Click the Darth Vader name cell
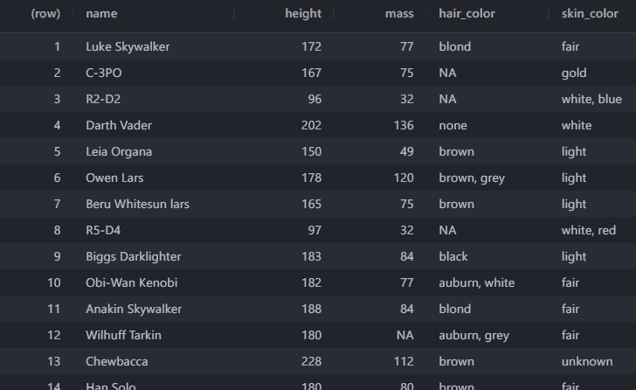 119,125
